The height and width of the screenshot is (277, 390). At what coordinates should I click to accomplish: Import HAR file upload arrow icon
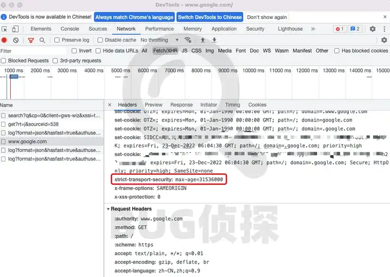tap(203, 40)
